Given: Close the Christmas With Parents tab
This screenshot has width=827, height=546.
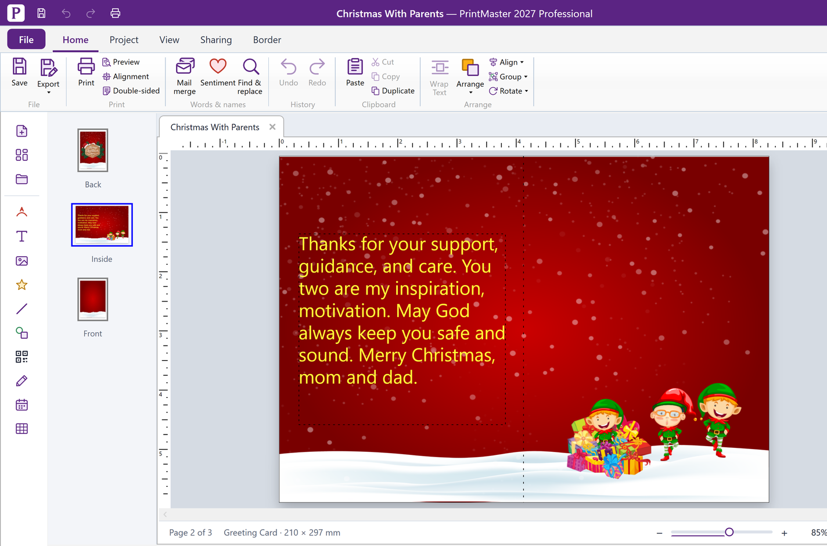Looking at the screenshot, I should point(272,127).
